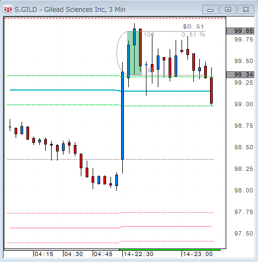Click the 97.50 price axis label

[243, 233]
